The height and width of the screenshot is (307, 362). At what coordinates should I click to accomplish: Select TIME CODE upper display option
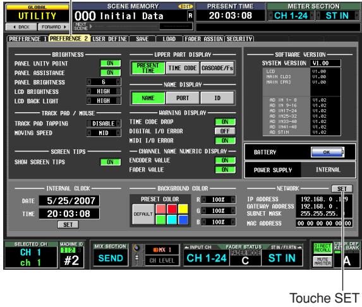click(183, 68)
